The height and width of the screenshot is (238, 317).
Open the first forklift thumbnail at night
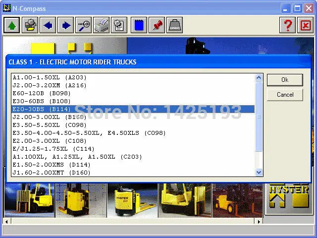tap(30, 200)
